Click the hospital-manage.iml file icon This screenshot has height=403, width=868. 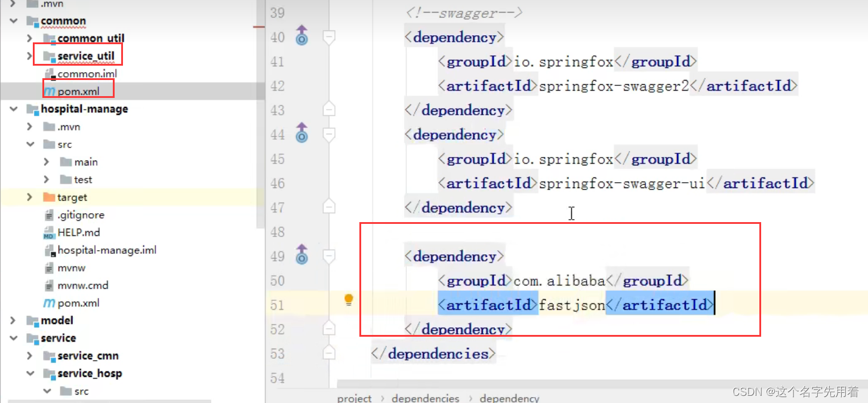pyautogui.click(x=50, y=250)
